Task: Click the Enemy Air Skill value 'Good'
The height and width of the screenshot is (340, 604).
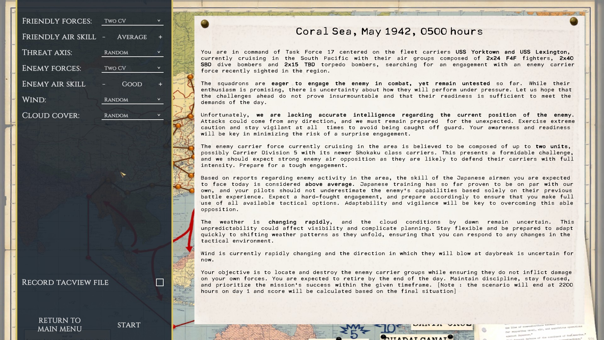Action: [x=132, y=84]
